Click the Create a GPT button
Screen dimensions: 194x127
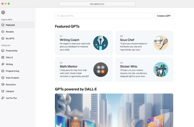click(164, 16)
